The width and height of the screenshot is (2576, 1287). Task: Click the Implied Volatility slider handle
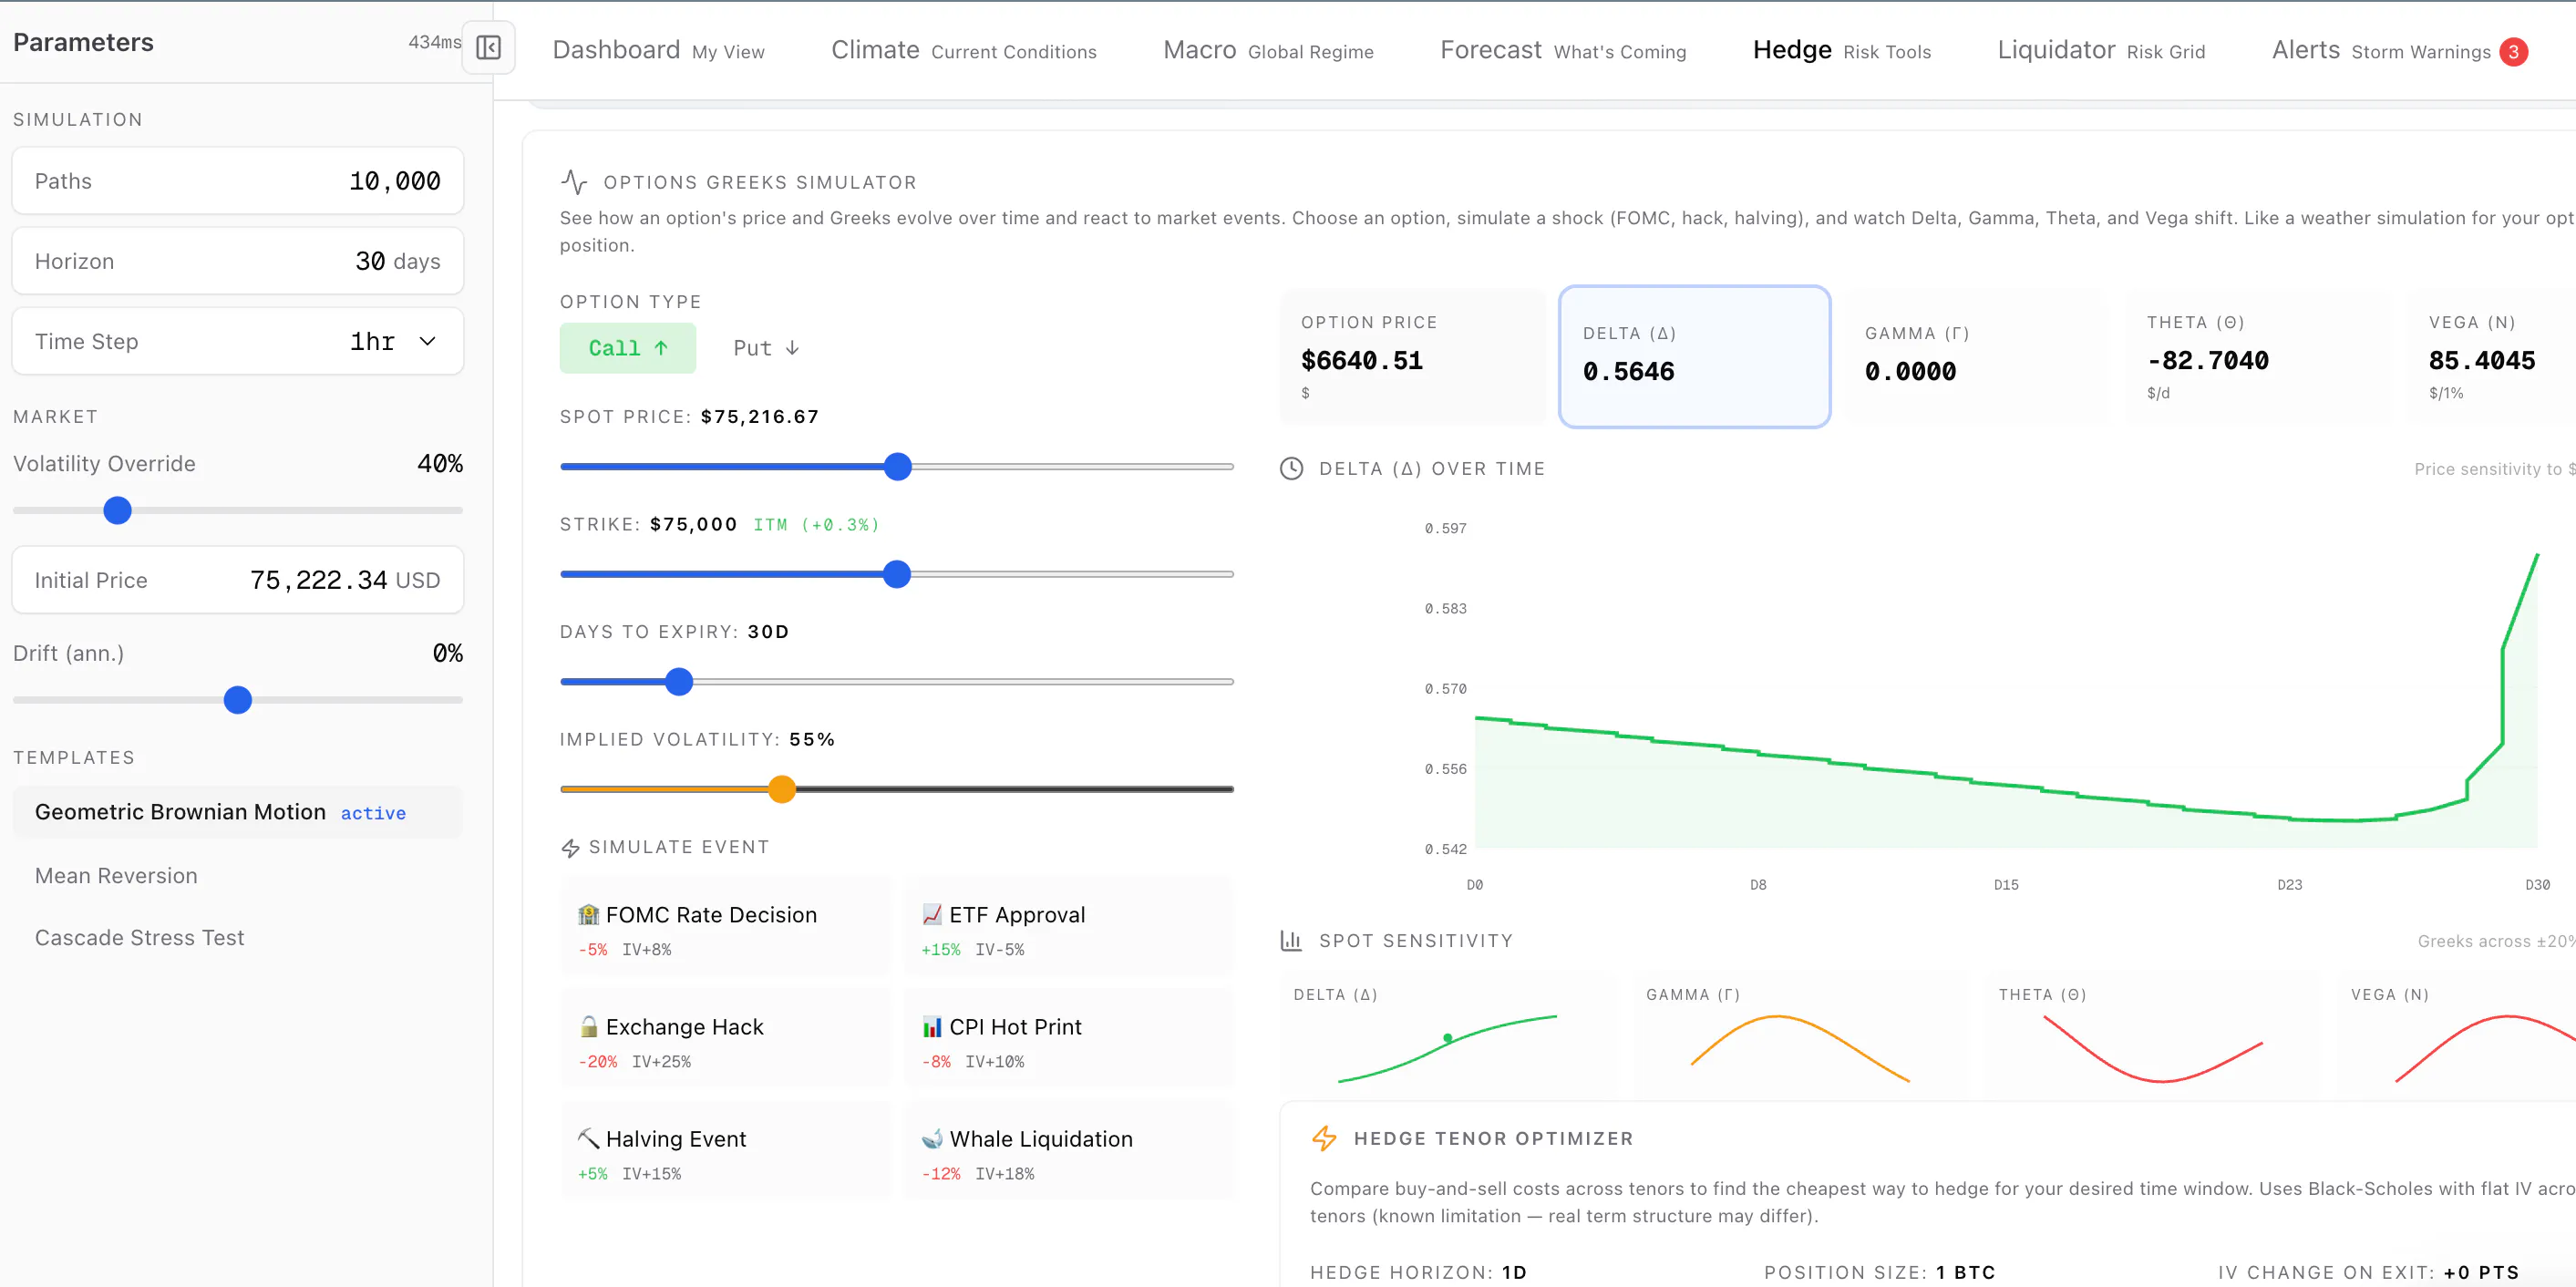(782, 789)
